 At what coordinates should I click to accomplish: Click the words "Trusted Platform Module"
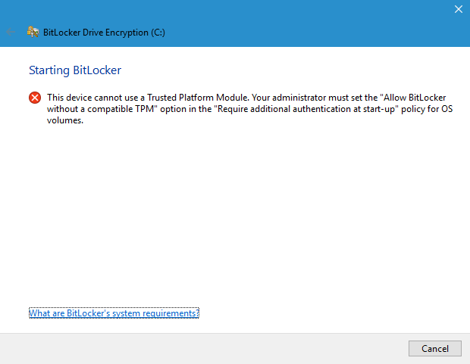pos(198,98)
